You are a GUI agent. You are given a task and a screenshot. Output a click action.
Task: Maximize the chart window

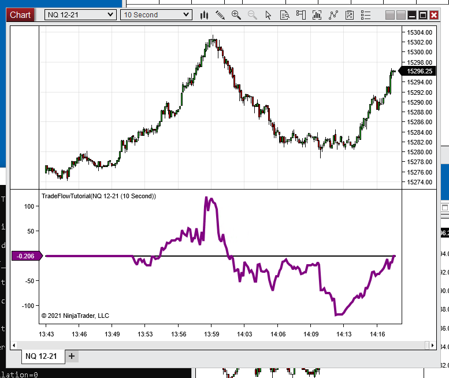coord(423,15)
